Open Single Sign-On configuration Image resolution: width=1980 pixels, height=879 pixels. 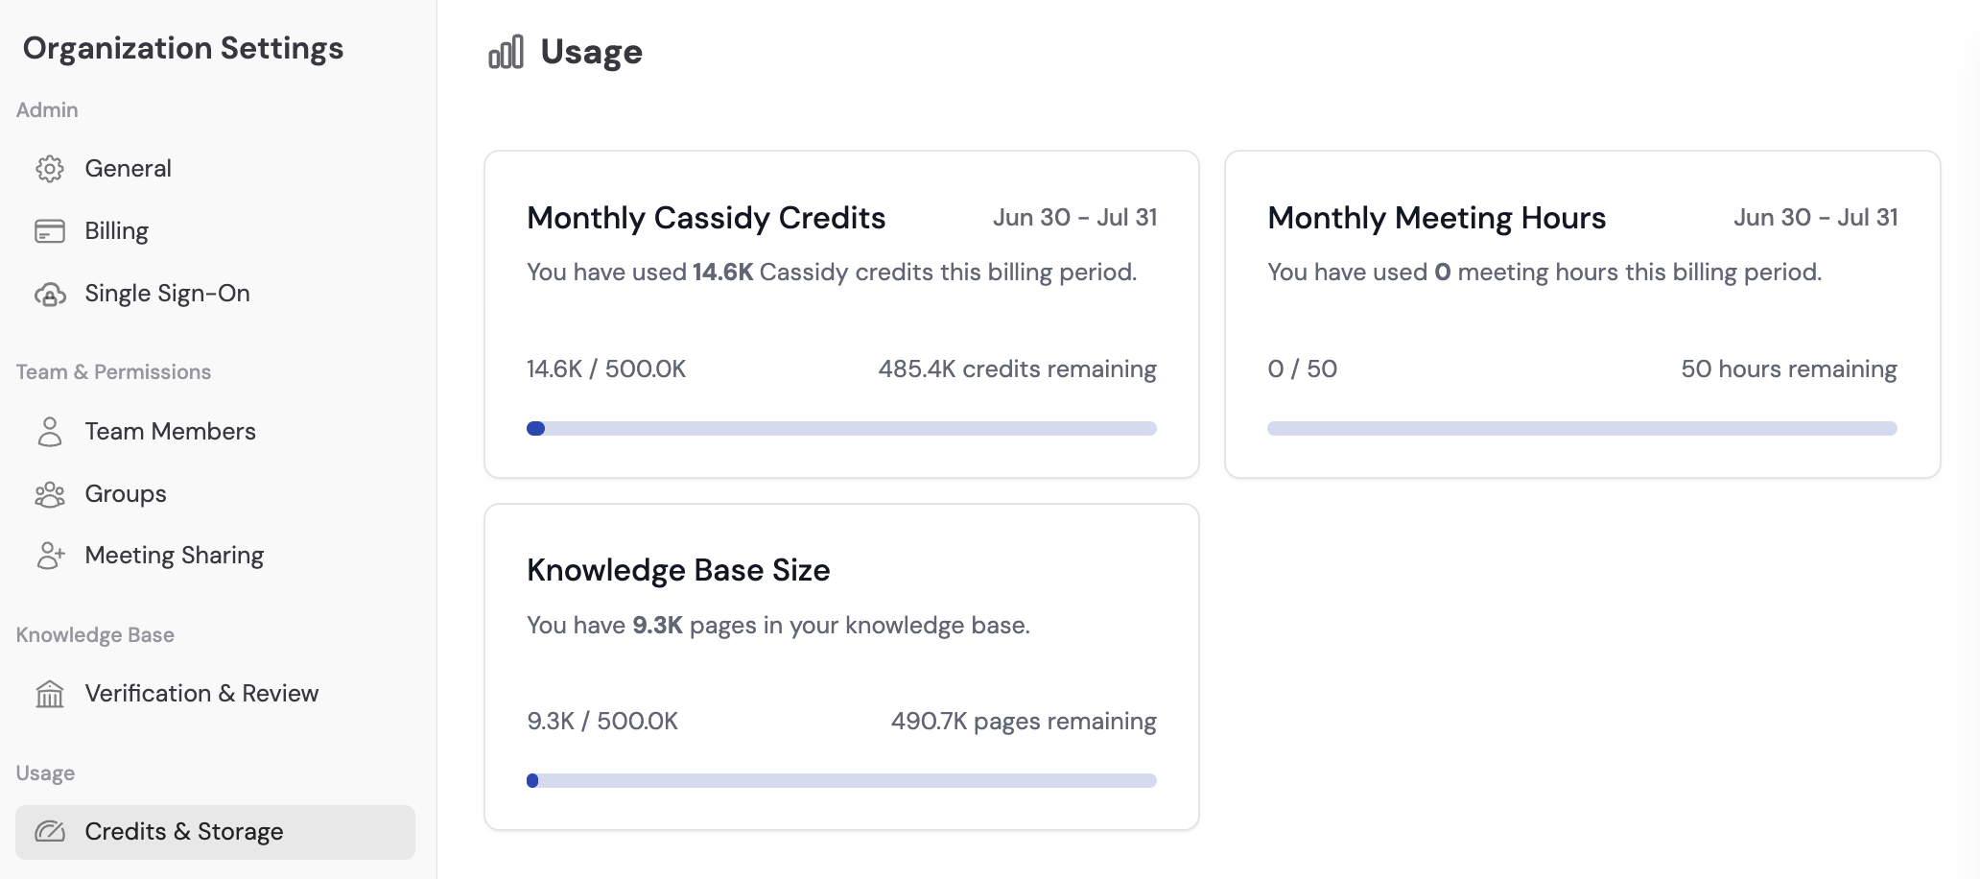pyautogui.click(x=167, y=294)
